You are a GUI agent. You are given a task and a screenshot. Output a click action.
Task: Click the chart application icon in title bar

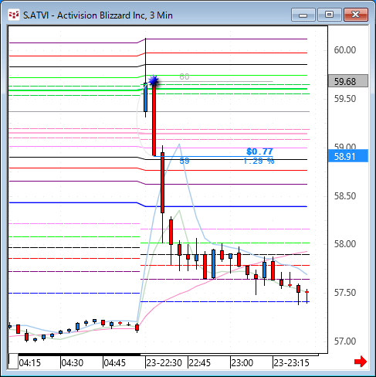pyautogui.click(x=14, y=15)
